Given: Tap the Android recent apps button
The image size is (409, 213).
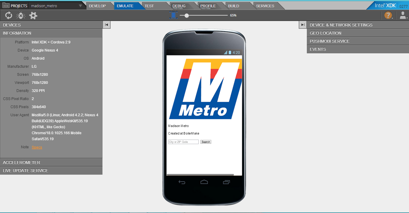Looking at the screenshot, I should [x=227, y=182].
